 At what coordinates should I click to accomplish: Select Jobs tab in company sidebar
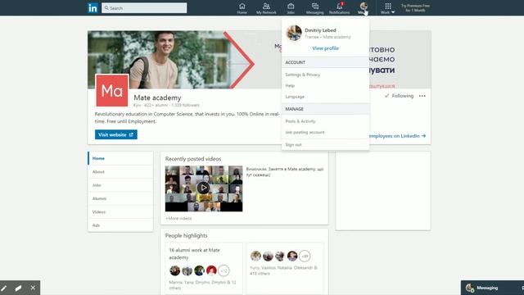point(120,185)
